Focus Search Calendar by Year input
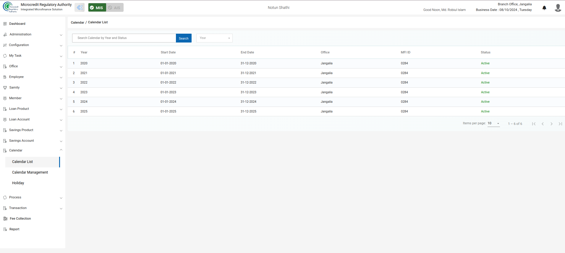This screenshot has height=253, width=565. tap(124, 38)
